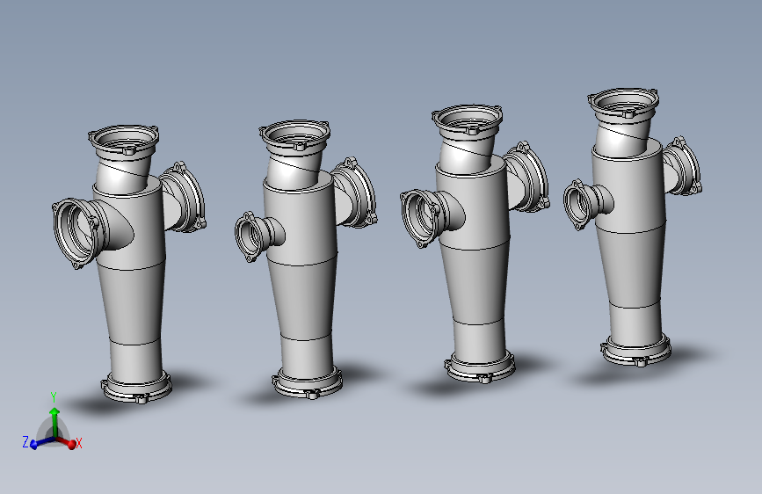Click the blue Z axis arrow

[x=42, y=442]
